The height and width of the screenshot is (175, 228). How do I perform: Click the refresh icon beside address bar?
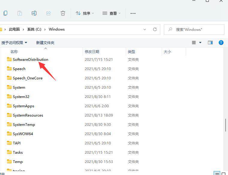[155, 29]
